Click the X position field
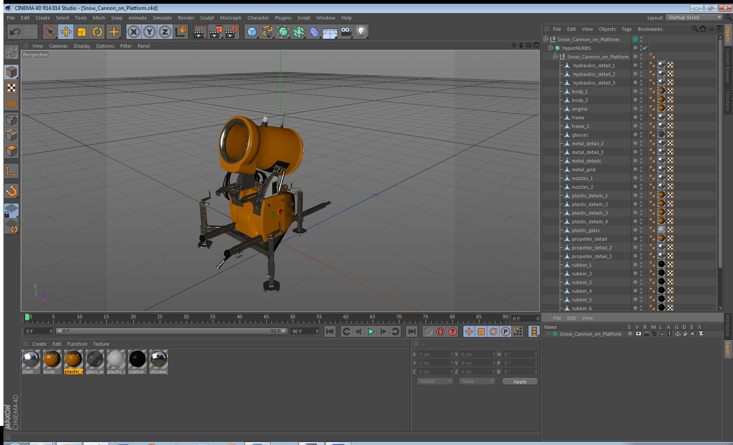733x445 pixels. click(x=436, y=354)
